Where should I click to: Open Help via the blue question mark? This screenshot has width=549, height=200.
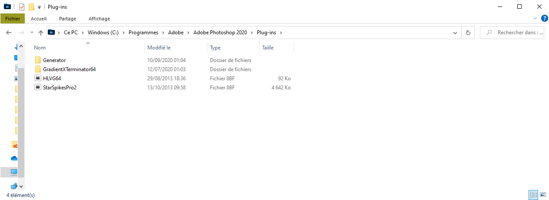point(544,19)
